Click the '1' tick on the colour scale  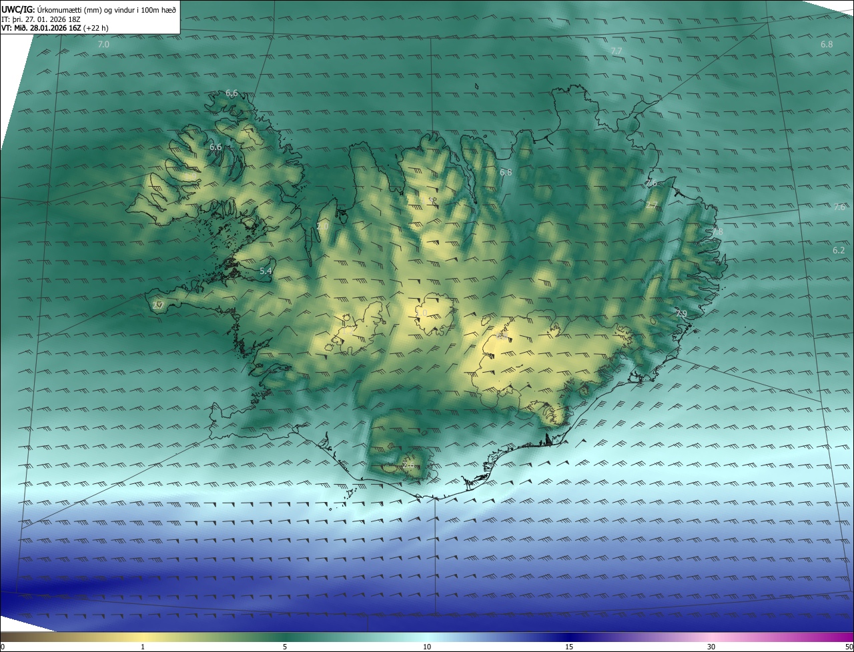point(143,647)
